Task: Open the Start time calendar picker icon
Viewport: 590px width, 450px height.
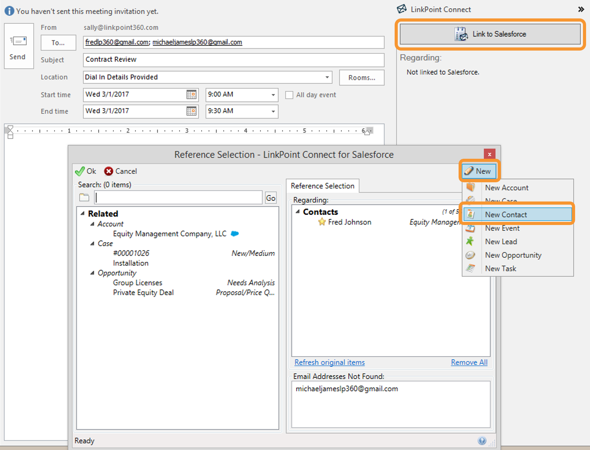Action: [191, 94]
